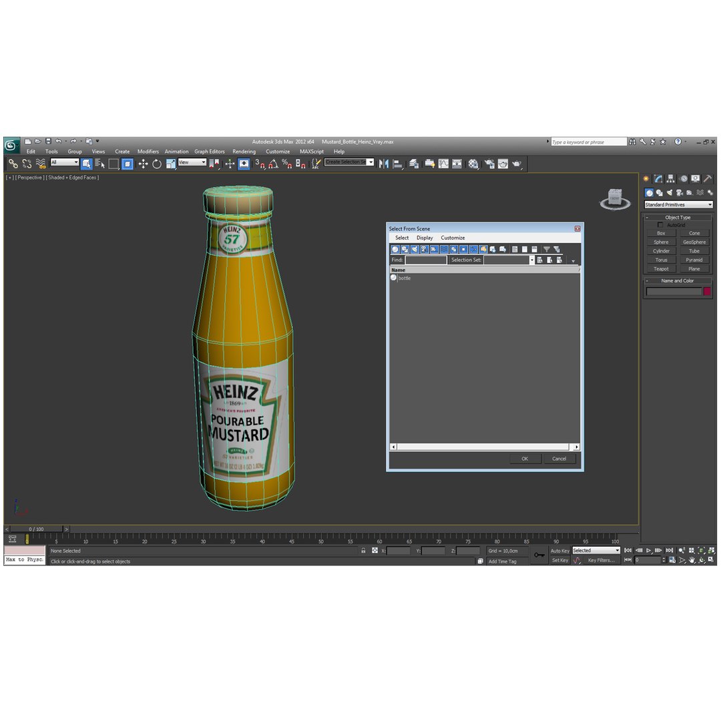Image resolution: width=721 pixels, height=721 pixels.
Task: Click the Select From Scene horizontal scrollbar
Action: [485, 447]
